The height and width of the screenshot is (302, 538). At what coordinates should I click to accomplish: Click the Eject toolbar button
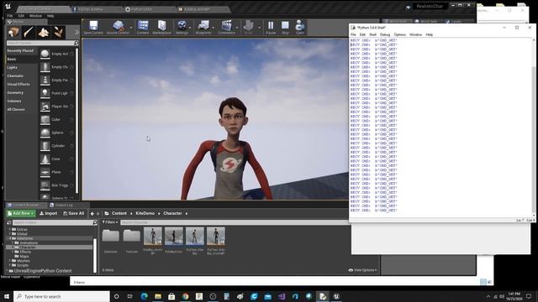coord(300,27)
